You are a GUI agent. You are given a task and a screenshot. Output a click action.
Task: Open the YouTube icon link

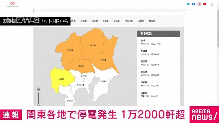[205, 4]
